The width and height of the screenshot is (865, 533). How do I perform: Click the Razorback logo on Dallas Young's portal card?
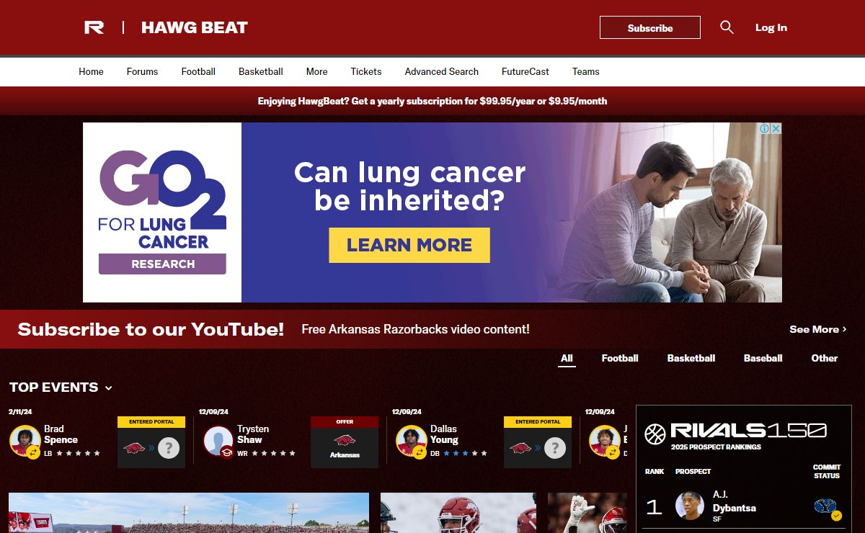coord(520,448)
